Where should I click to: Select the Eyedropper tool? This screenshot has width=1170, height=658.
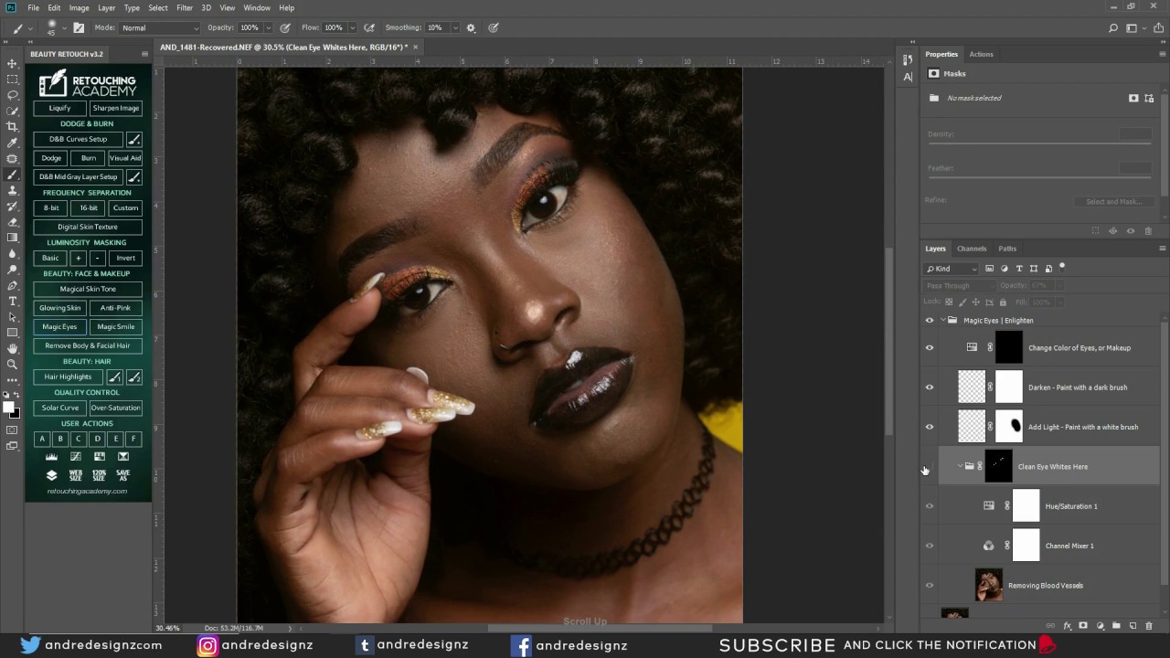pyautogui.click(x=13, y=143)
